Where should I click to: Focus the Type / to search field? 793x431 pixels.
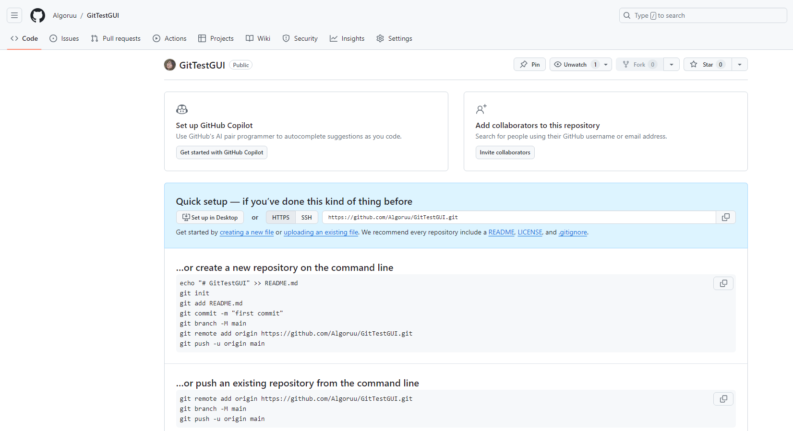coord(703,15)
